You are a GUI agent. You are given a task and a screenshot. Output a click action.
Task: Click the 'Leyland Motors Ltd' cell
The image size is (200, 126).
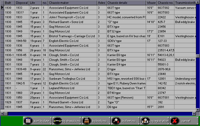[73, 88]
